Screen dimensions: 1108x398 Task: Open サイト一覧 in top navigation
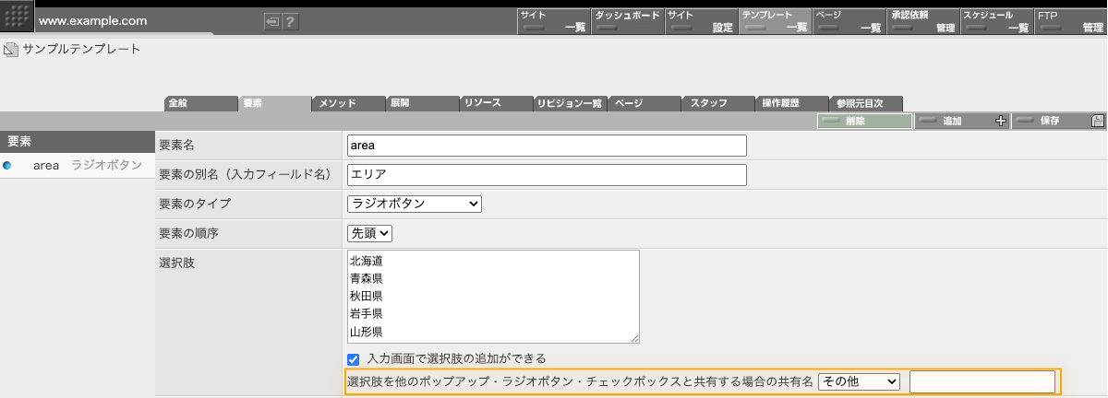pos(553,21)
